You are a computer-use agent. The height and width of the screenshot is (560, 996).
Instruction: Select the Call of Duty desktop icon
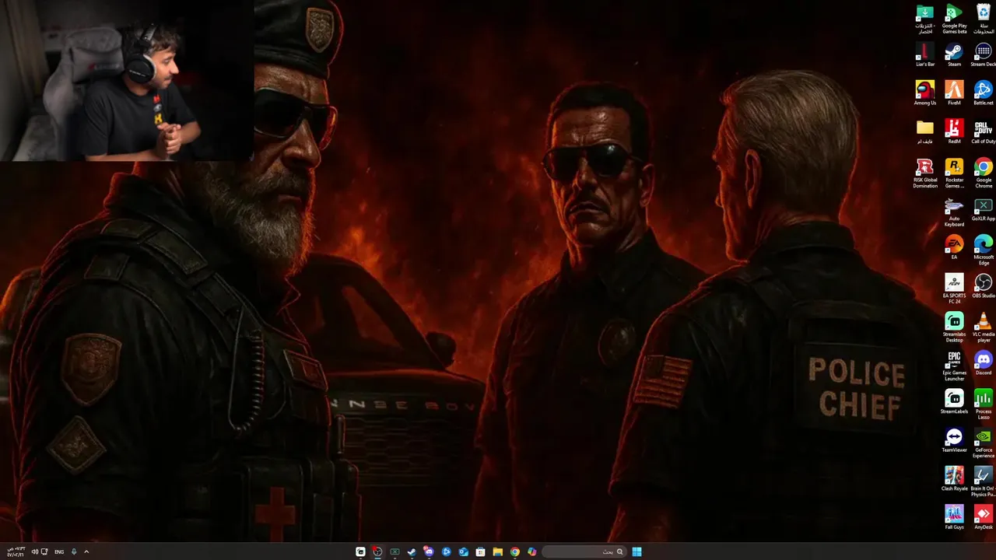point(984,131)
